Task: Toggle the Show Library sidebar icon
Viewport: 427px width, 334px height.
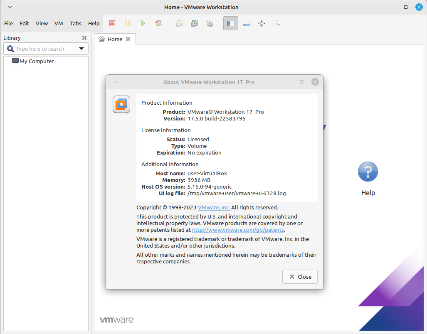Action: 231,23
